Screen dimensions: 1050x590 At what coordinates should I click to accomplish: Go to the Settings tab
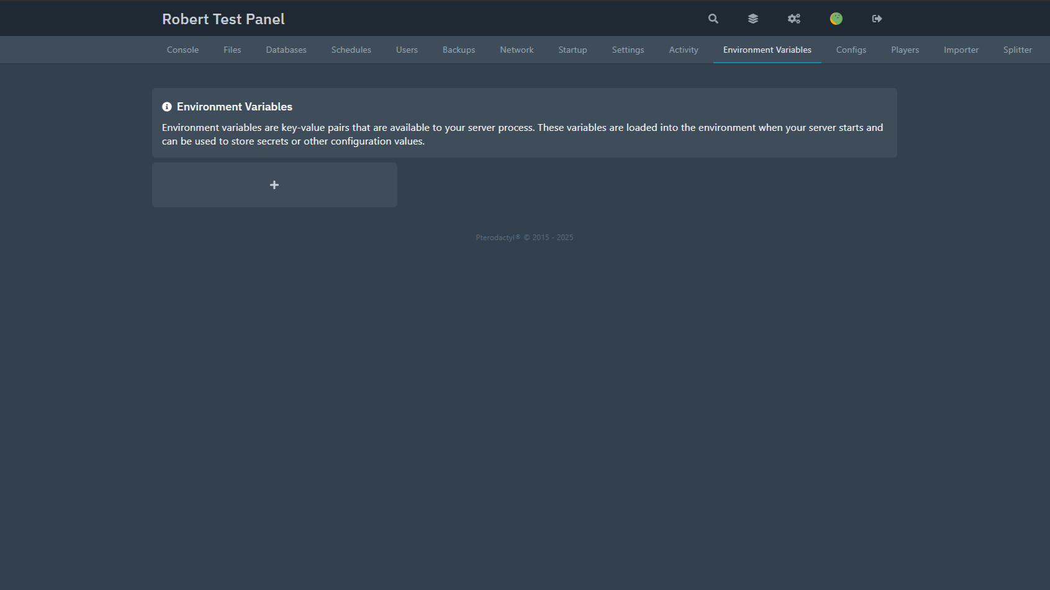(x=628, y=50)
